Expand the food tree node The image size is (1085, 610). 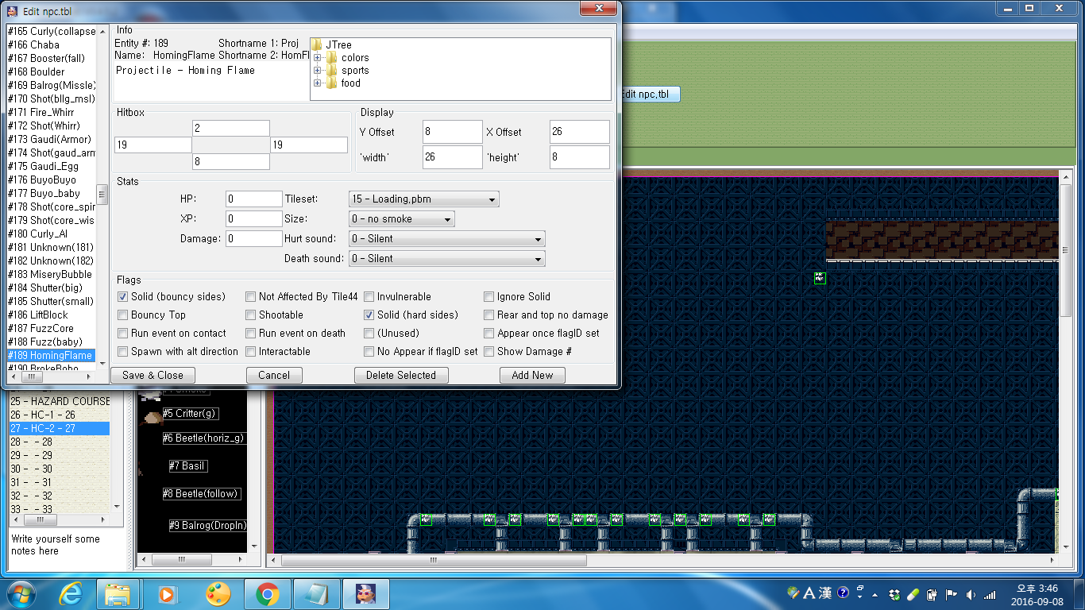(318, 83)
